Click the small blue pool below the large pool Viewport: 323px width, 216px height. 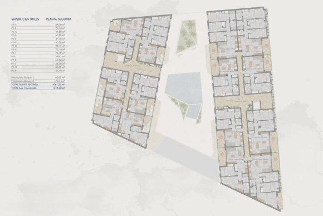(x=194, y=111)
